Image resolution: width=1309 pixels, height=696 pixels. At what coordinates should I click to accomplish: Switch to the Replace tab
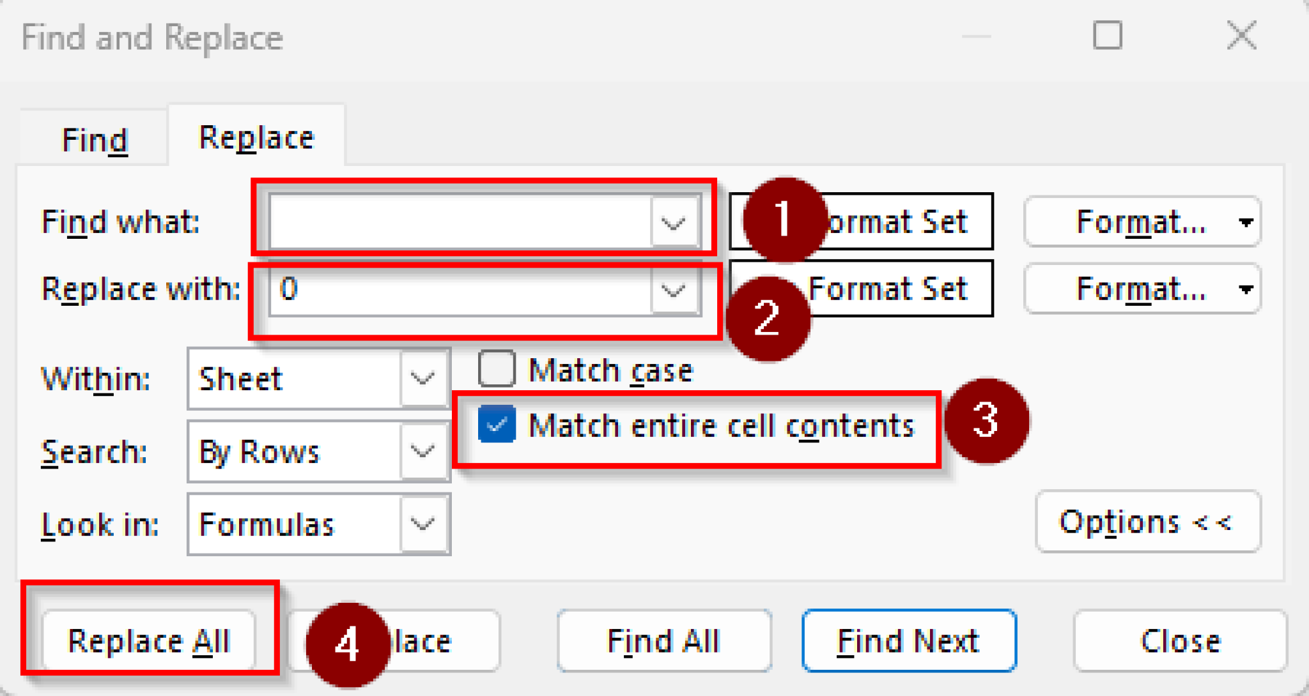(256, 137)
